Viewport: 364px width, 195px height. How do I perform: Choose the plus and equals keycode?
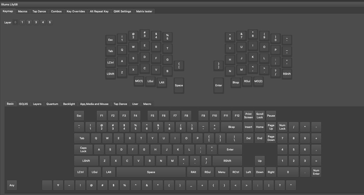pos(215,127)
